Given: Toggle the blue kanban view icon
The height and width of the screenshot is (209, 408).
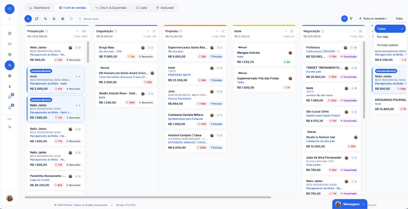Looking at the screenshot, I should point(344,18).
